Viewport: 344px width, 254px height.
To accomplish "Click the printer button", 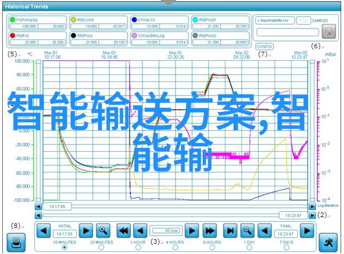I will (16, 243).
